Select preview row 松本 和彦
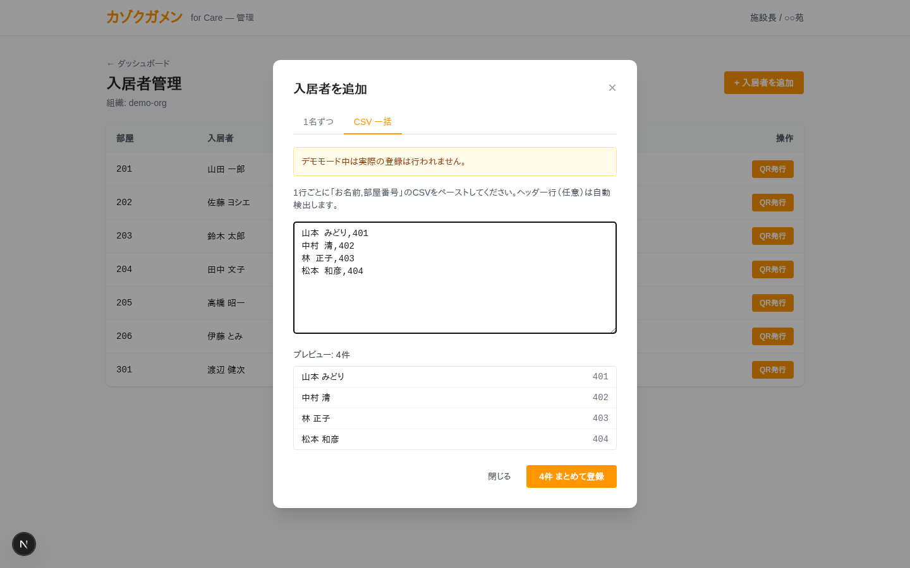The height and width of the screenshot is (568, 910). [x=455, y=439]
